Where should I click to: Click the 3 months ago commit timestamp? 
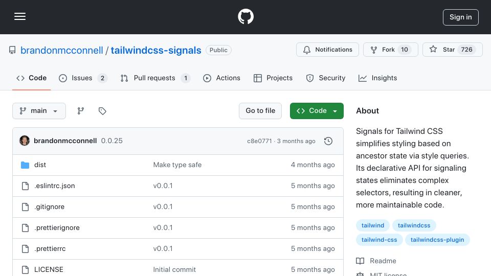click(296, 141)
